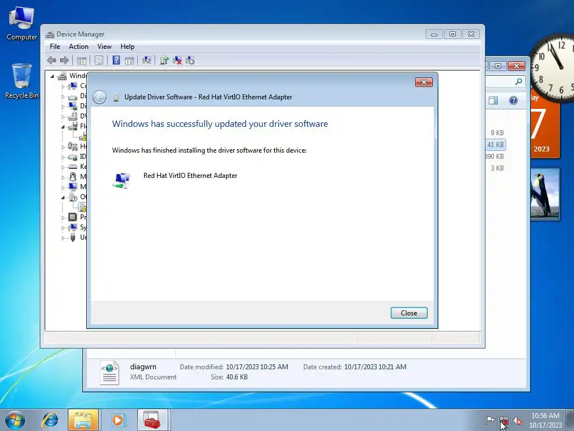The width and height of the screenshot is (574, 431).
Task: Click the diagwrn XML document icon in details pane
Action: coord(110,373)
